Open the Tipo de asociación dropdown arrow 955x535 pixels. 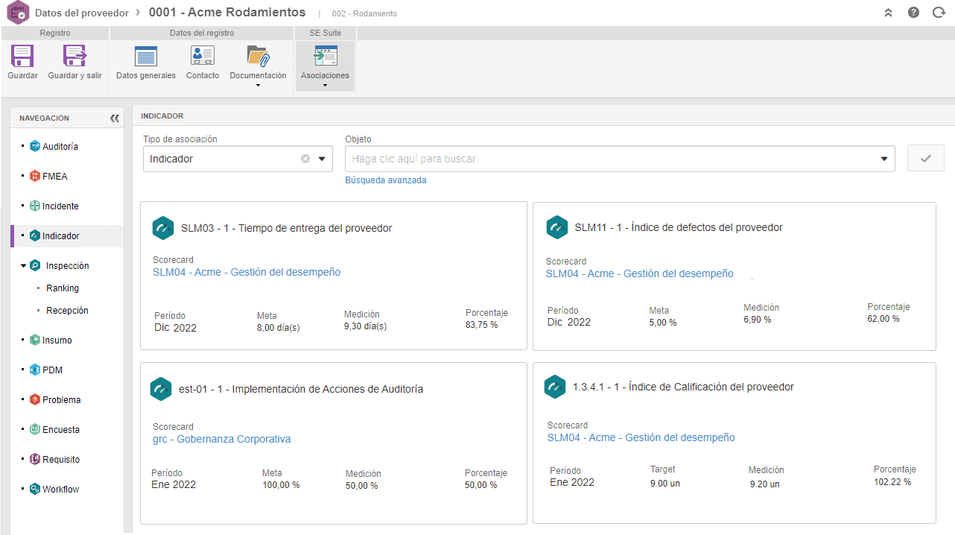pos(323,159)
